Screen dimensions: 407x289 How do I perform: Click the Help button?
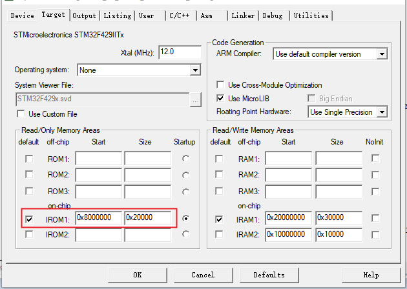pos(371,275)
